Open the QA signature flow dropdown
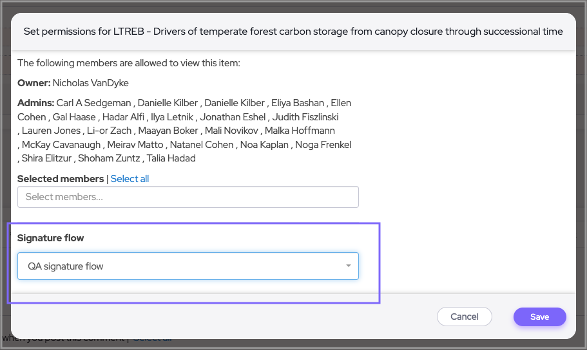Image resolution: width=587 pixels, height=350 pixels. click(x=188, y=266)
